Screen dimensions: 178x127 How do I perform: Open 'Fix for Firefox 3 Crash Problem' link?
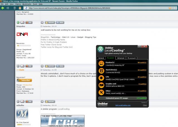(54, 42)
